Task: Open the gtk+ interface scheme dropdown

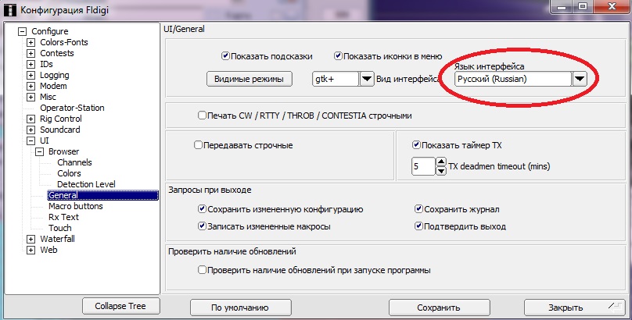Action: [x=368, y=79]
